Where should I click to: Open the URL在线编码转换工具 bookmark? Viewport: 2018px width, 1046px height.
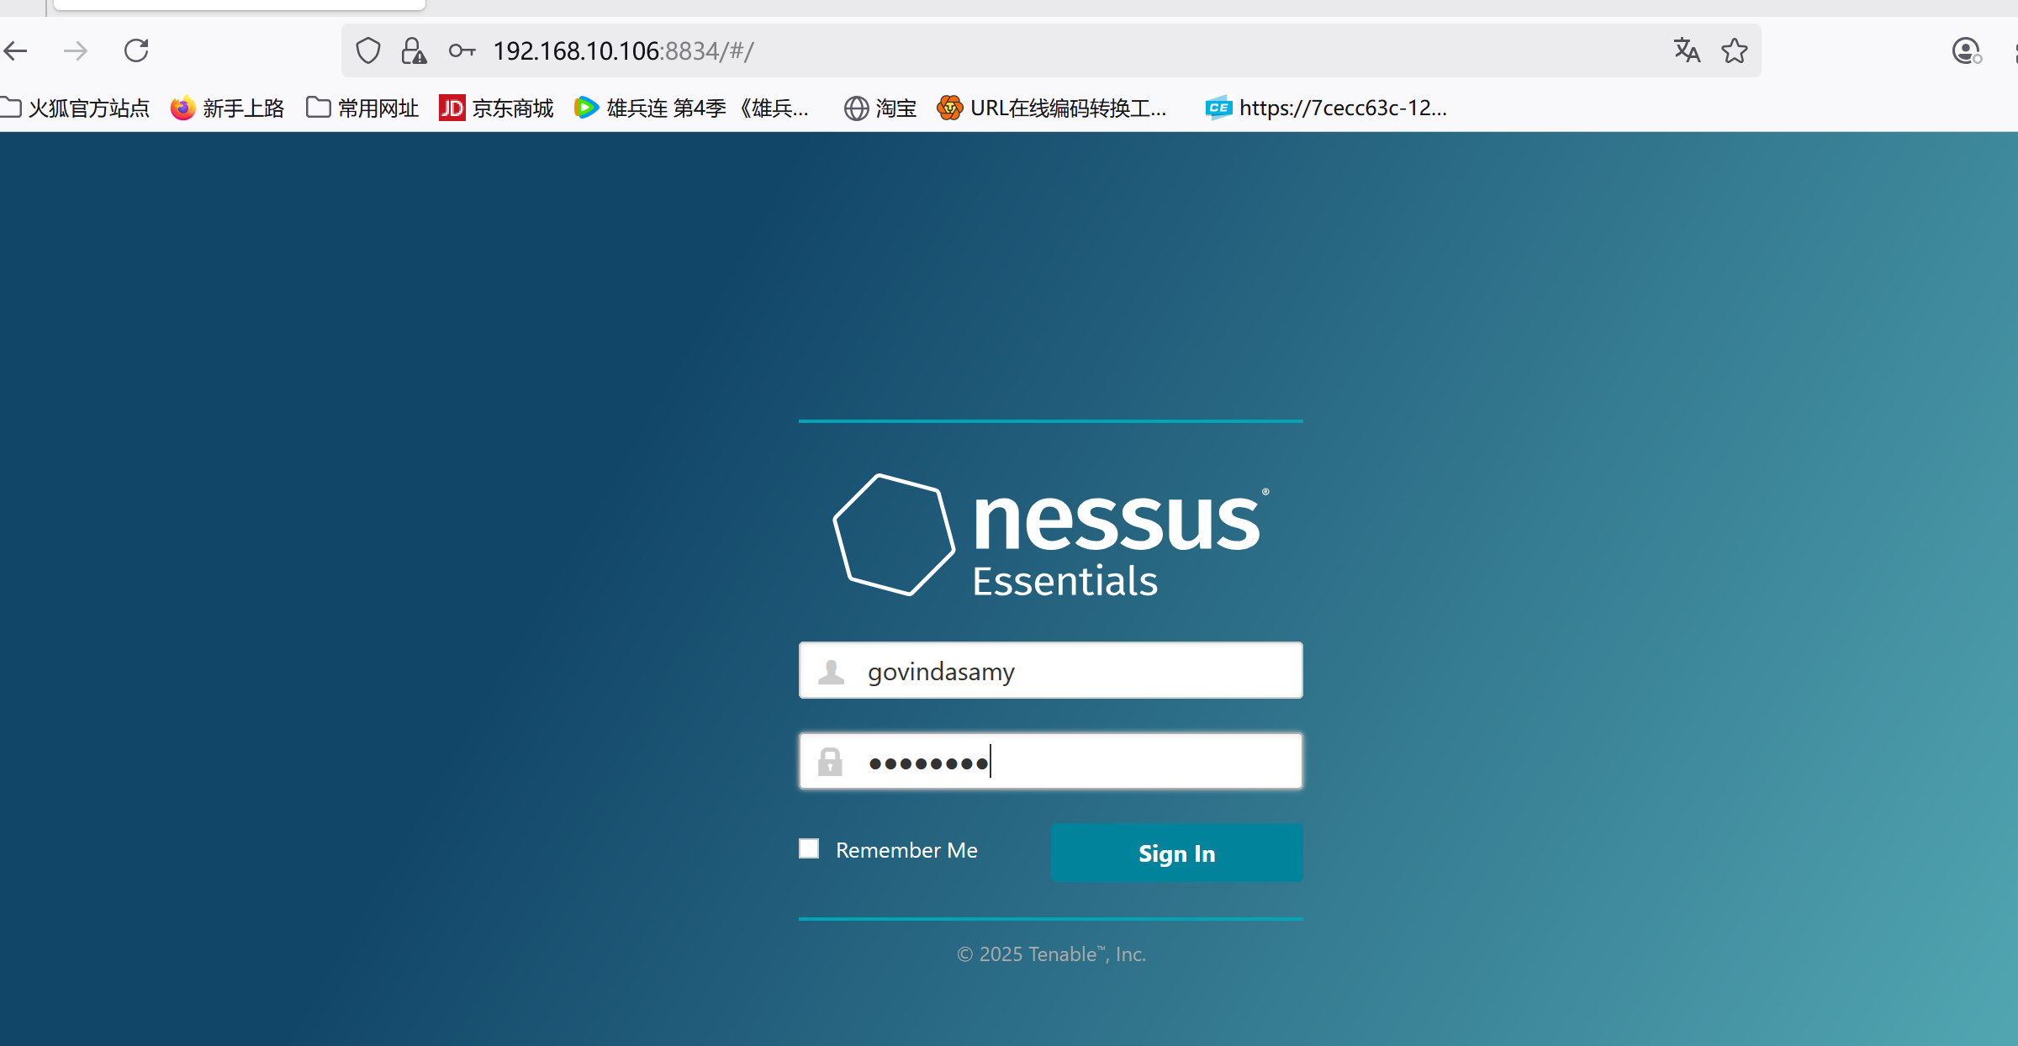(1052, 108)
